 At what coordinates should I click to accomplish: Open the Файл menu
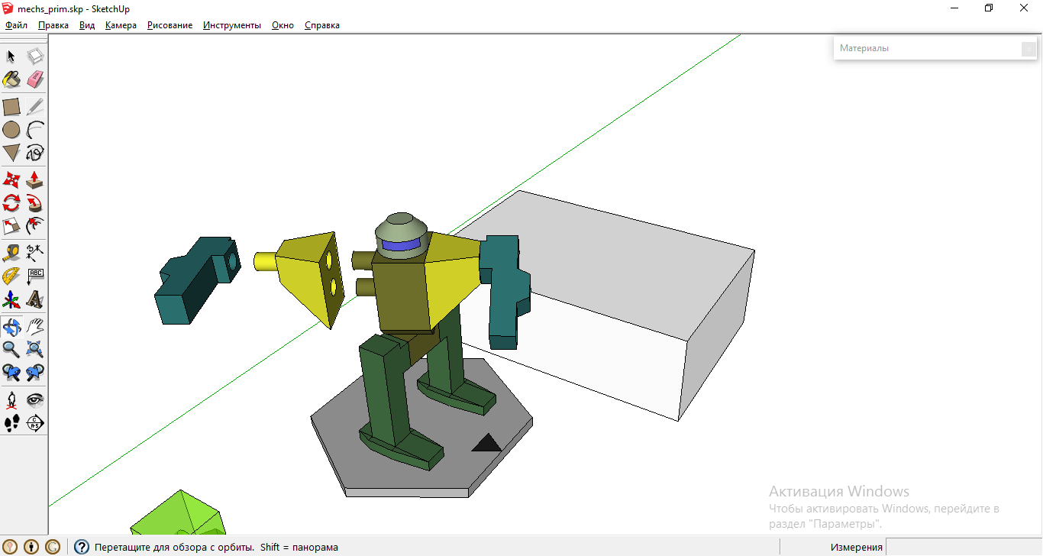pos(16,25)
